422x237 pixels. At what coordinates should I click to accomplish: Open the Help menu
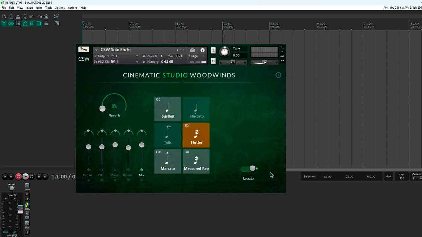(83, 8)
